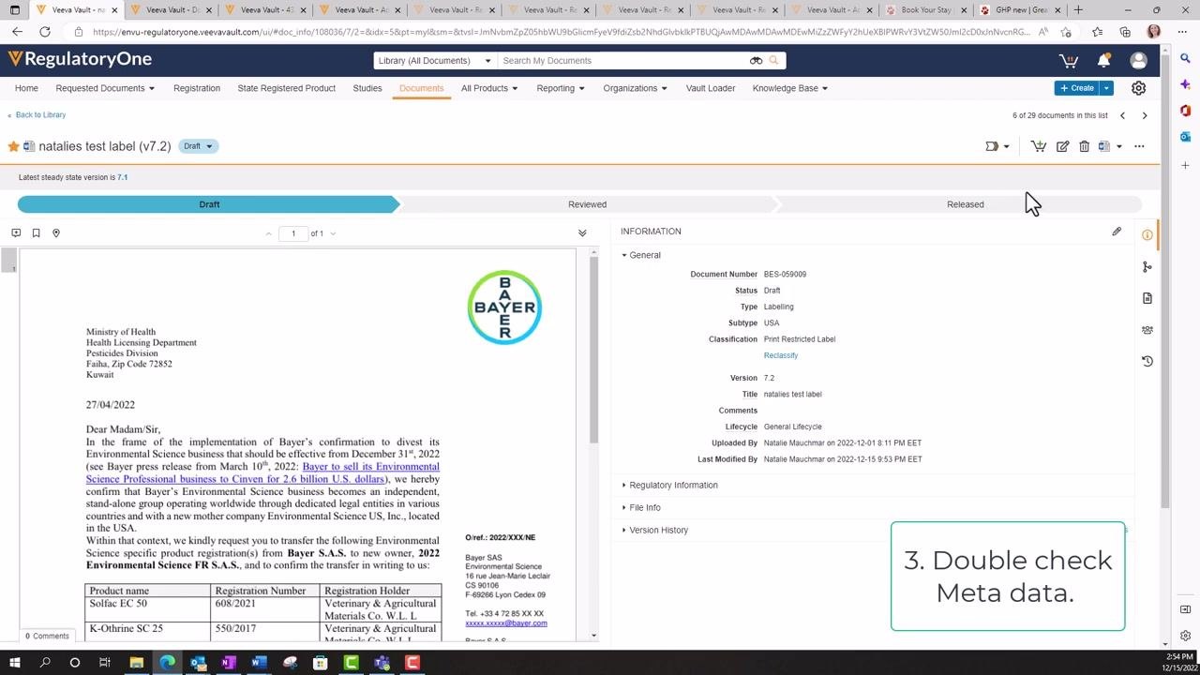This screenshot has height=675, width=1200.
Task: Select the Information panel icon
Action: [1147, 235]
